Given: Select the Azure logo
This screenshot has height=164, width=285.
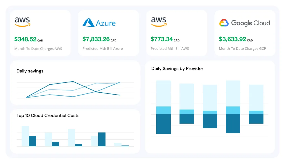Looking at the screenshot, I should point(99,22).
